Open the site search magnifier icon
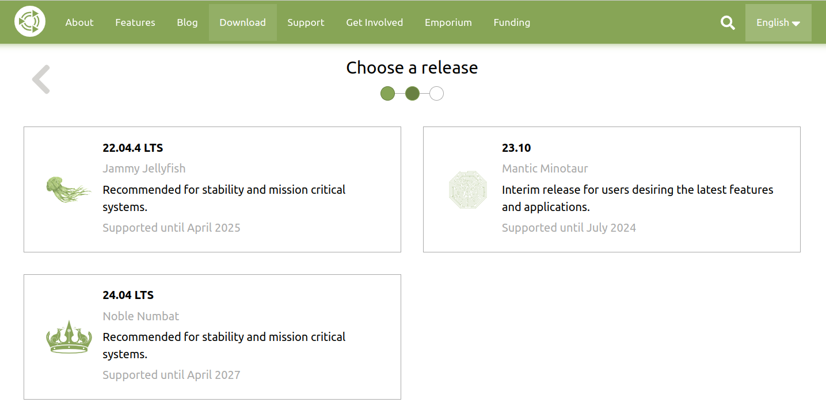826x414 pixels. pyautogui.click(x=728, y=22)
